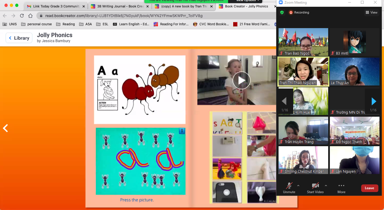Leave the Zoom meeting
Image resolution: width=384 pixels, height=210 pixels.
(370, 188)
